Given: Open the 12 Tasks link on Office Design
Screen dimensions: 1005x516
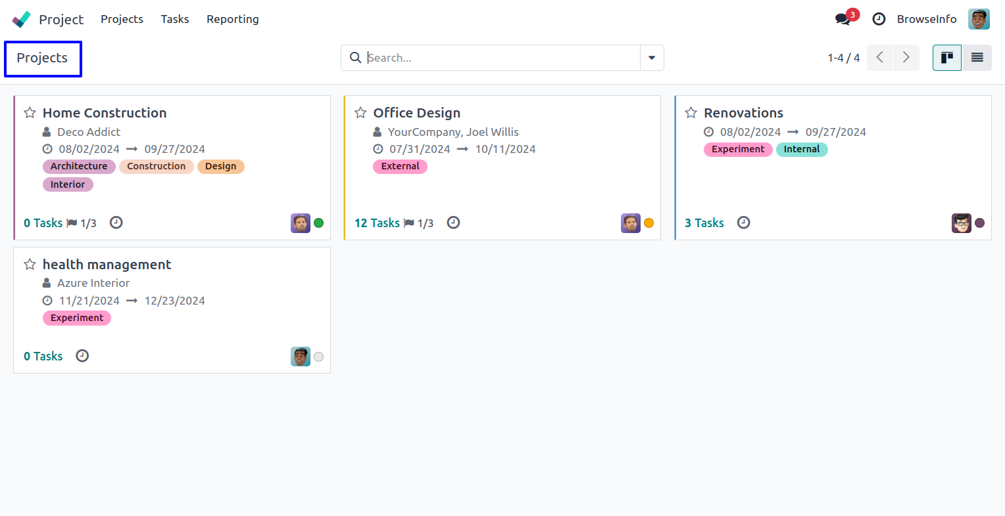Looking at the screenshot, I should [377, 223].
